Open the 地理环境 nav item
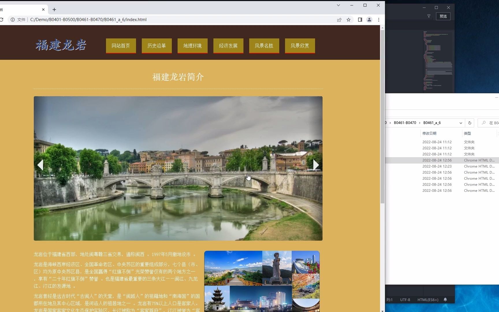499x312 pixels. [x=193, y=46]
